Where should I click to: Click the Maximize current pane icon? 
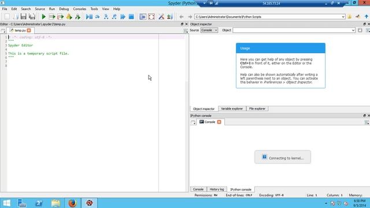pyautogui.click(x=143, y=17)
